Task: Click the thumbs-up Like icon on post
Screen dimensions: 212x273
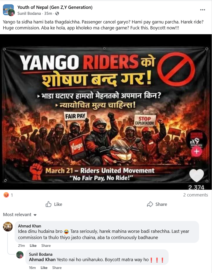Action: coord(49,204)
